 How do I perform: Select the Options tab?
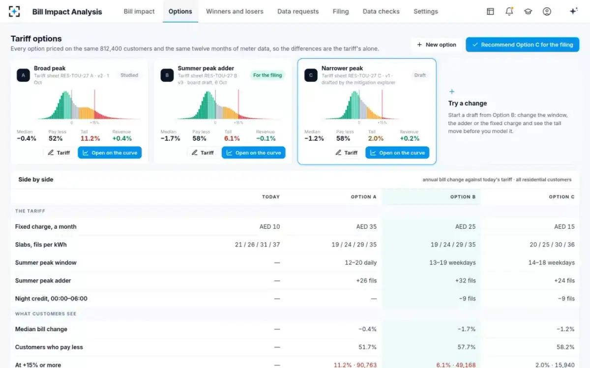click(180, 11)
